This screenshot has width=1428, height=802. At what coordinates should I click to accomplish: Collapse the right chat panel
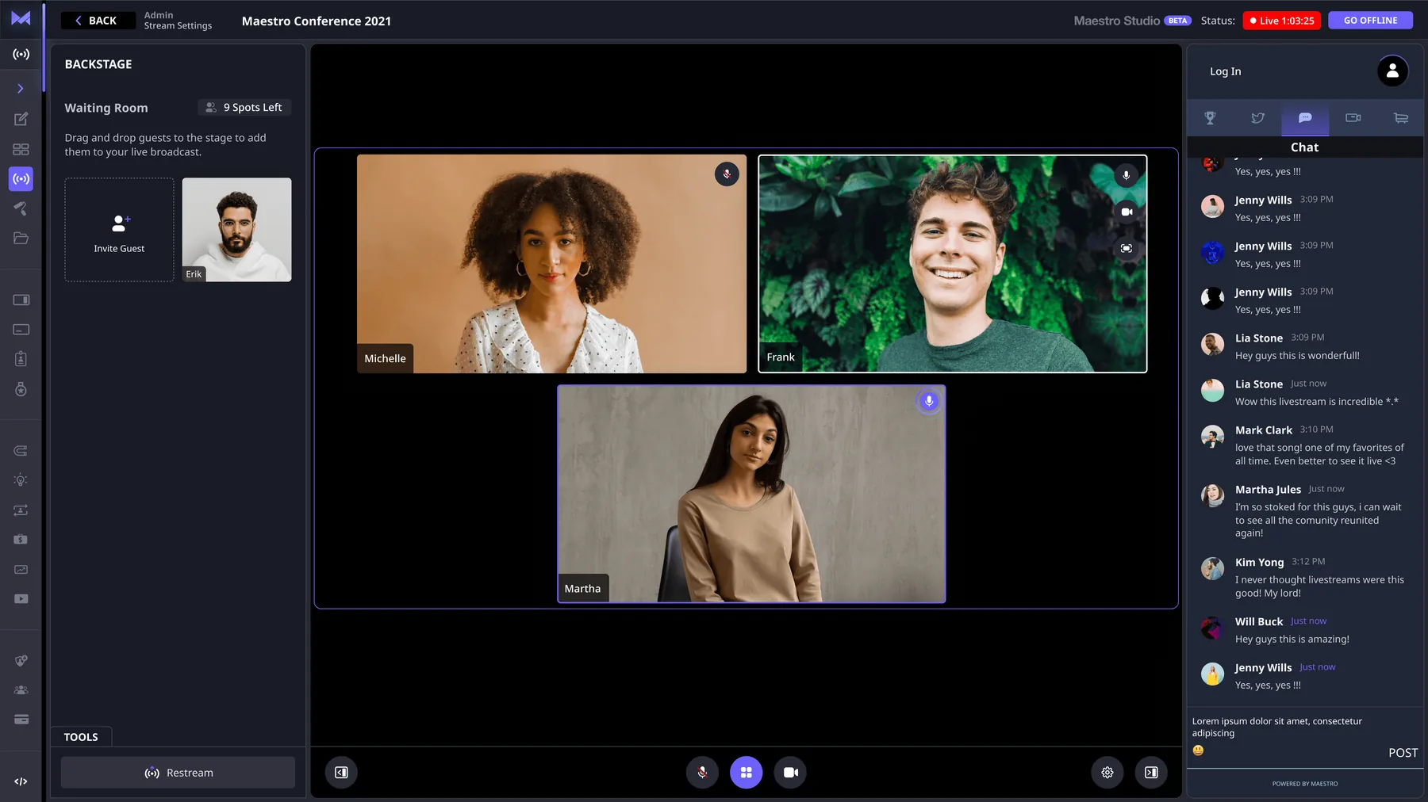[1151, 773]
